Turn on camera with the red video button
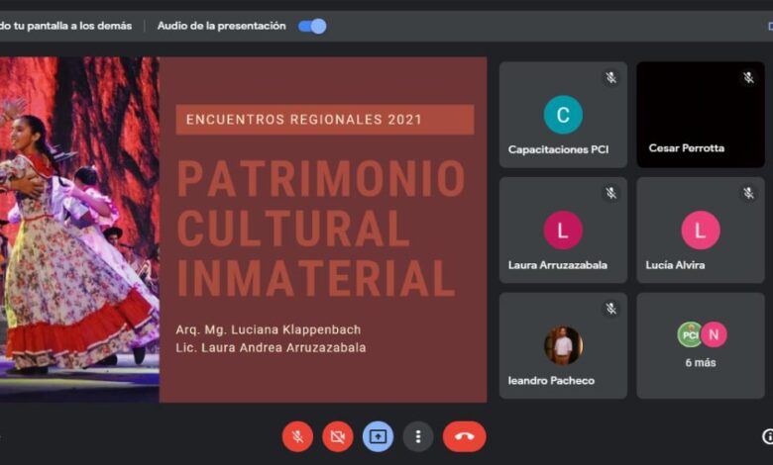Viewport: 773px width, 465px height. pos(338,436)
